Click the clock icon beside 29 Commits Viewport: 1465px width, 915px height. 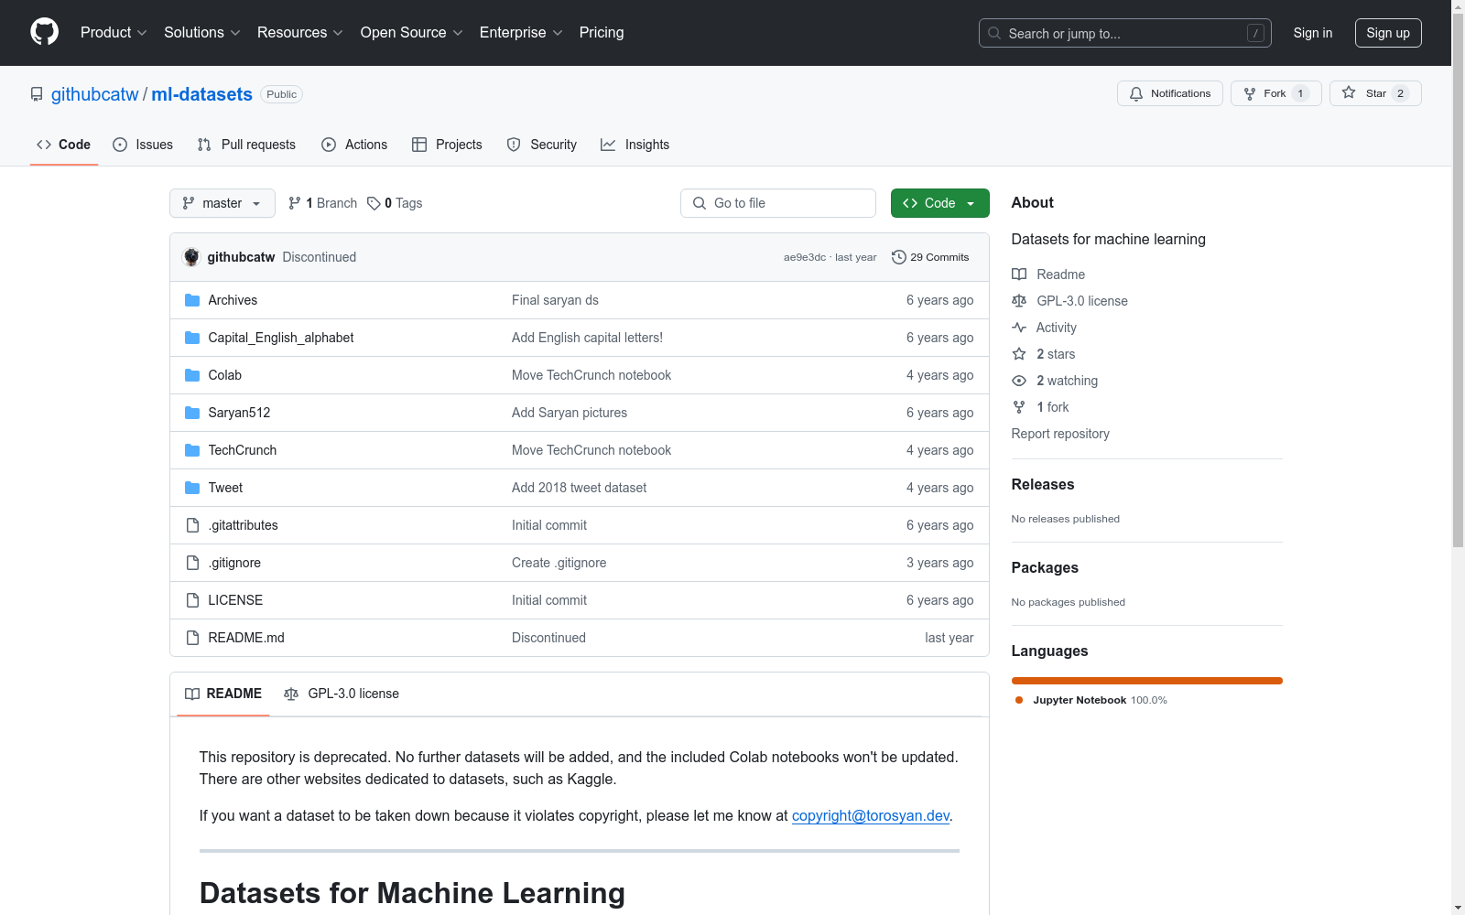[x=899, y=257]
